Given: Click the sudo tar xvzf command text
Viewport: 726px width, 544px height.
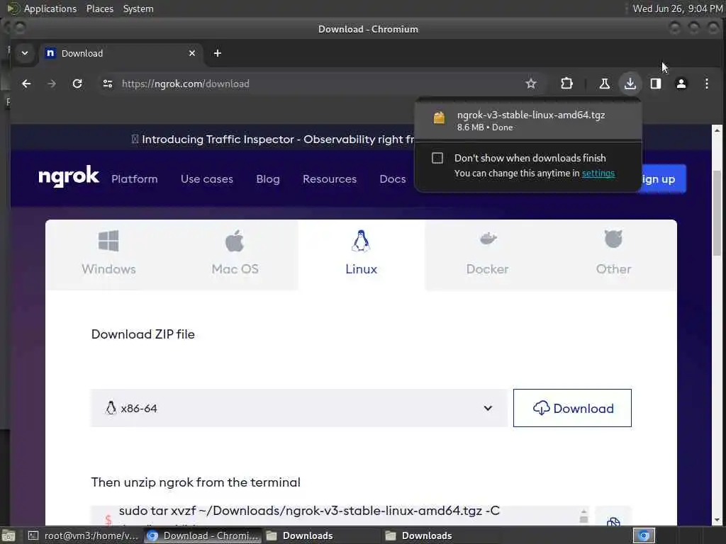Looking at the screenshot, I should click(309, 511).
